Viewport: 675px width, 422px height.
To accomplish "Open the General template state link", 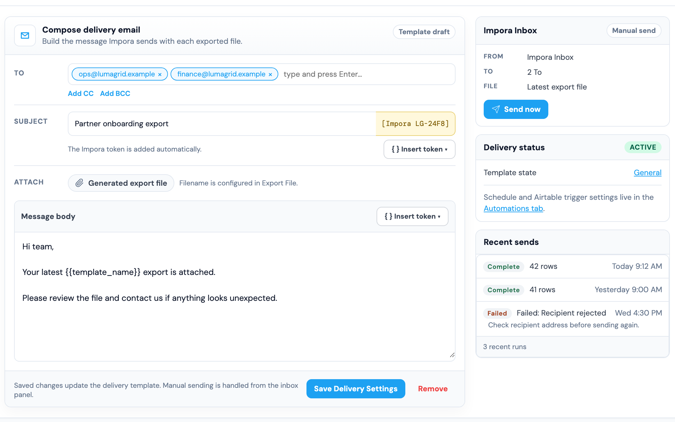I will 647,173.
